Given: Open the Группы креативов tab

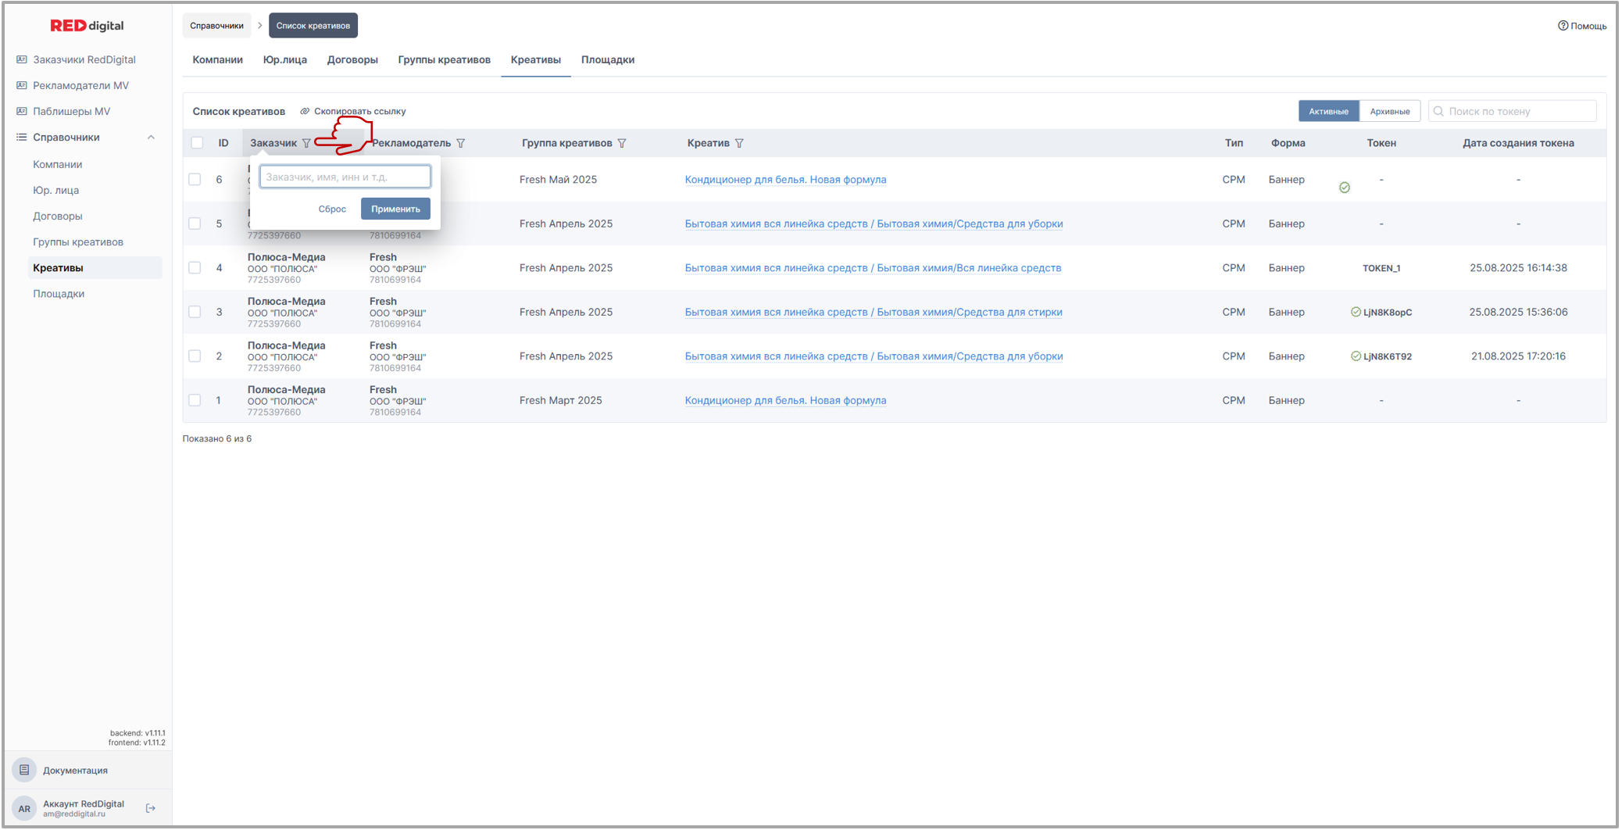Looking at the screenshot, I should 444,59.
